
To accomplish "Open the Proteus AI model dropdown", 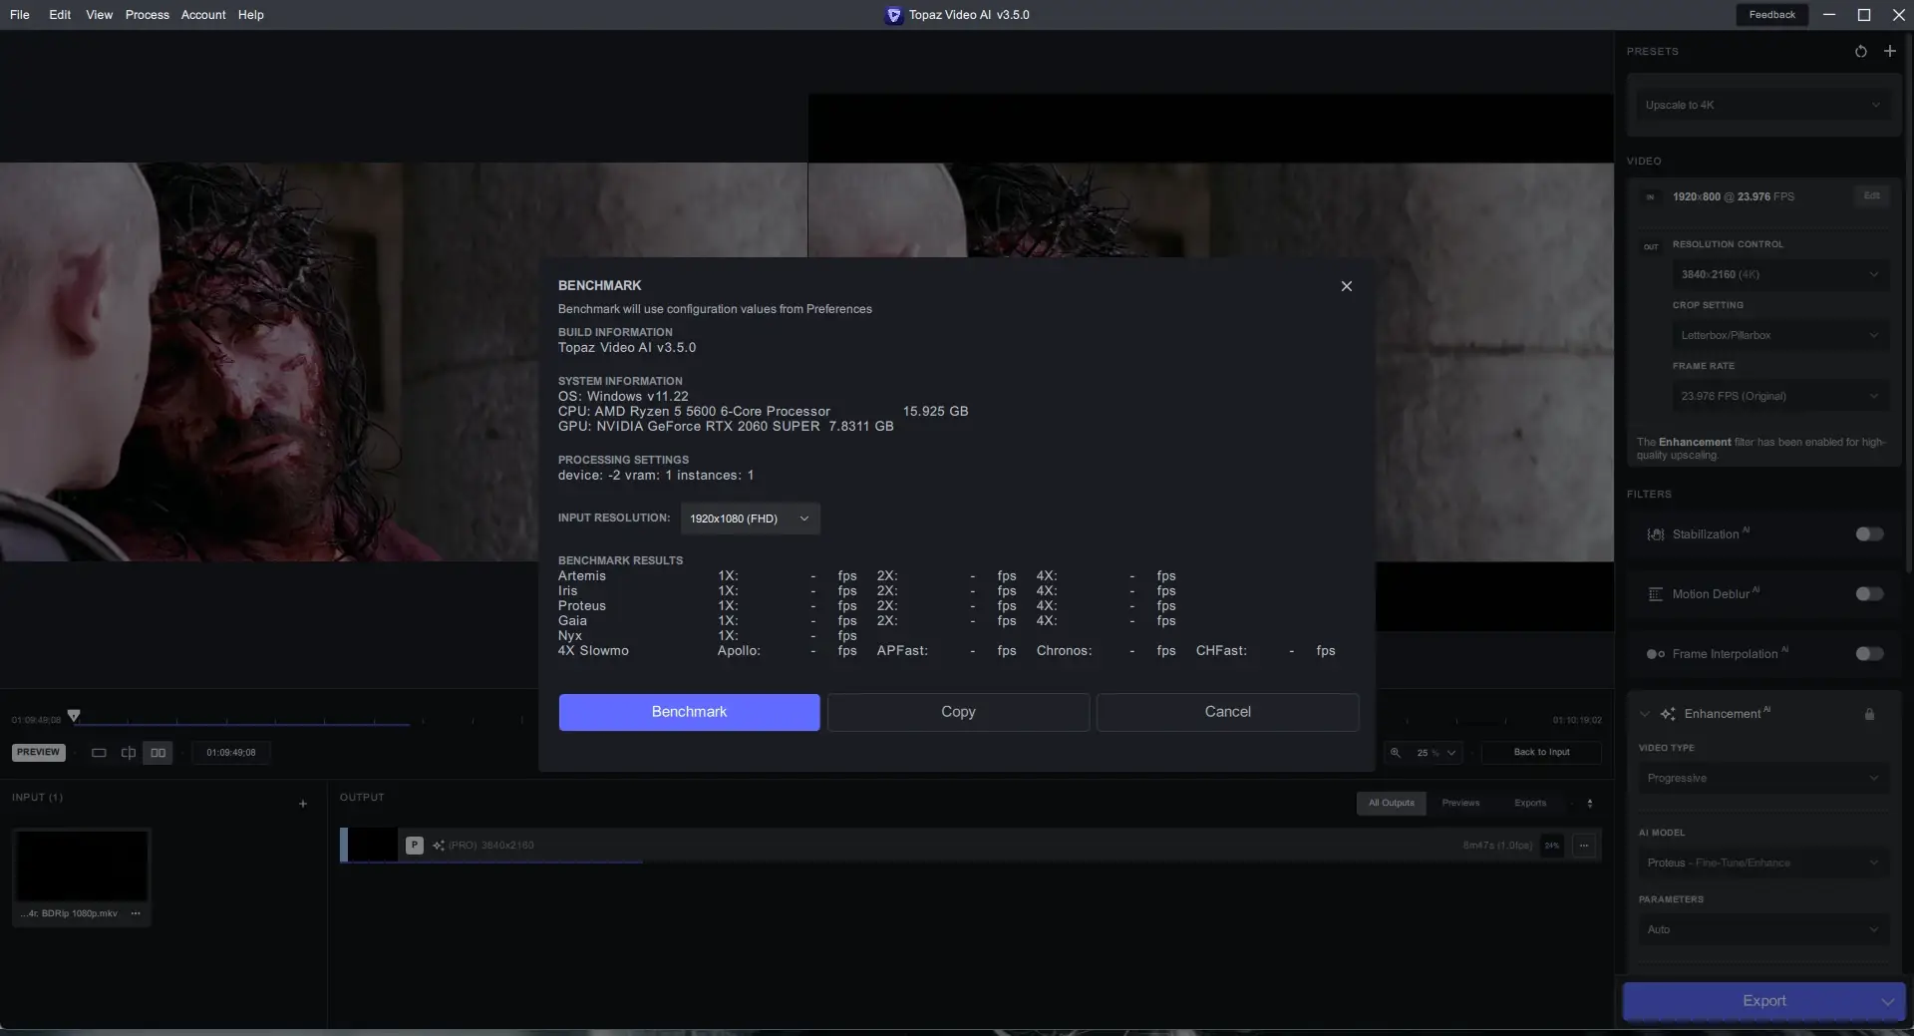I will pos(1762,863).
